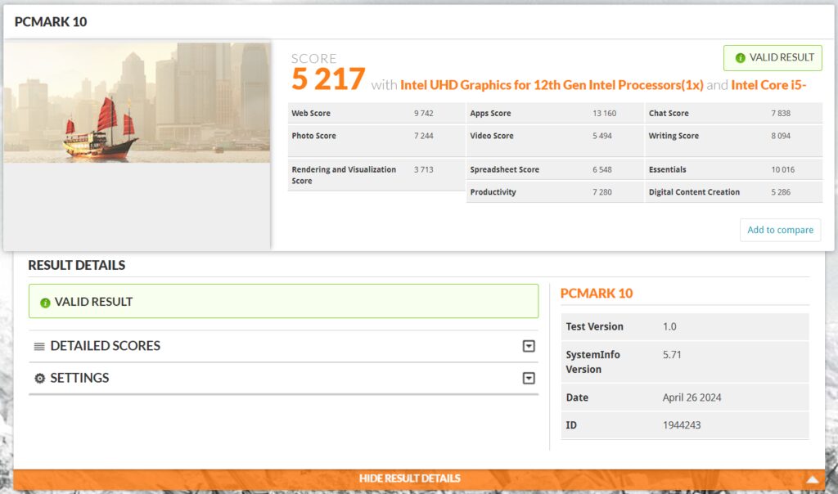Click the Test Version value 1.0
The width and height of the screenshot is (838, 494).
[x=669, y=326]
